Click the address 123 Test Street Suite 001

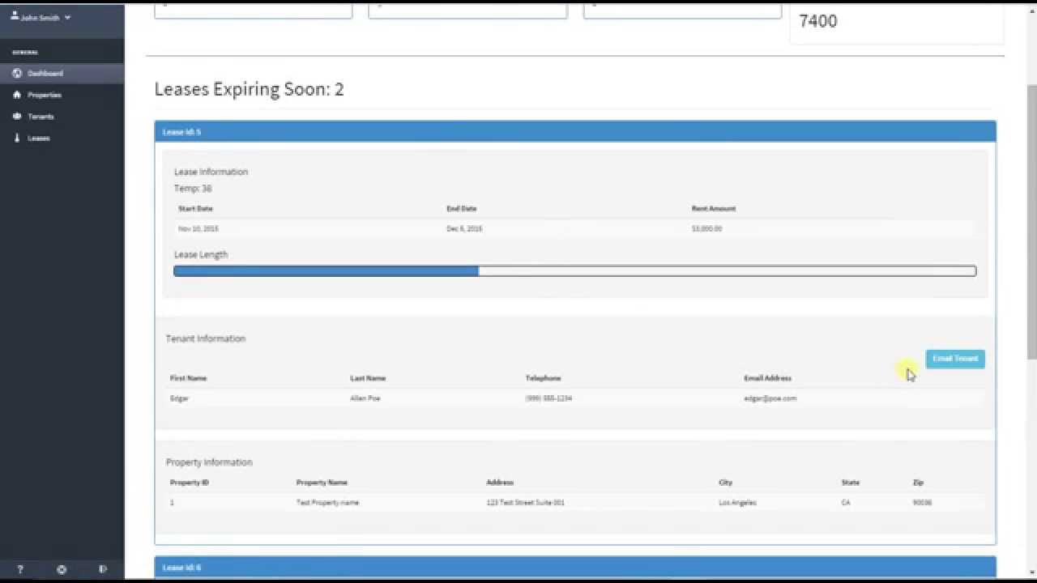526,503
